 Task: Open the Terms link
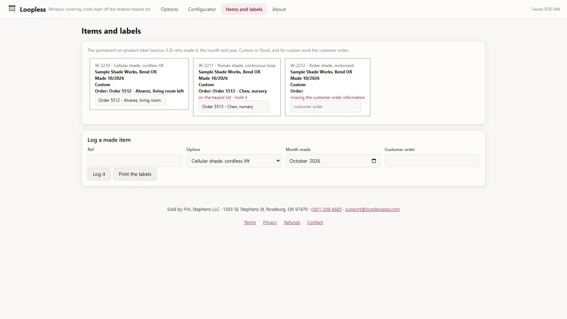coord(250,223)
